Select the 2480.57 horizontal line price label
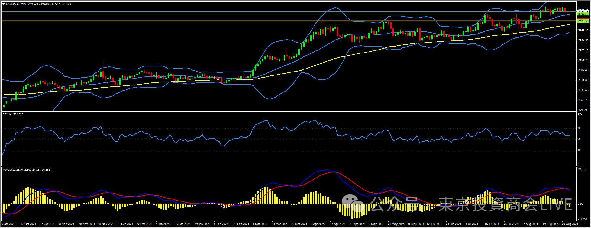Image resolution: width=591 pixels, height=228 pixels. pyautogui.click(x=583, y=14)
